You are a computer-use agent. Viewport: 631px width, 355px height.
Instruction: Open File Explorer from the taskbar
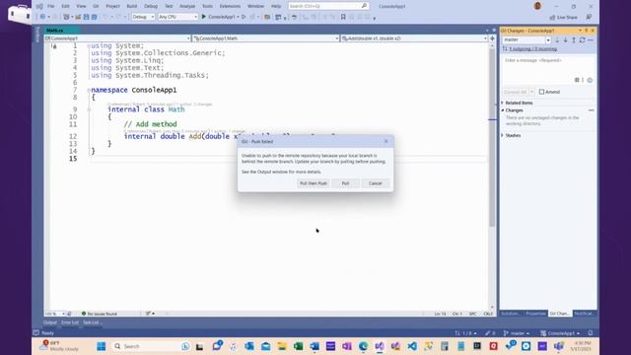point(282,346)
